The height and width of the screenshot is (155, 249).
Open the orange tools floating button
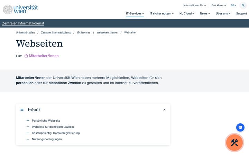tap(234, 143)
